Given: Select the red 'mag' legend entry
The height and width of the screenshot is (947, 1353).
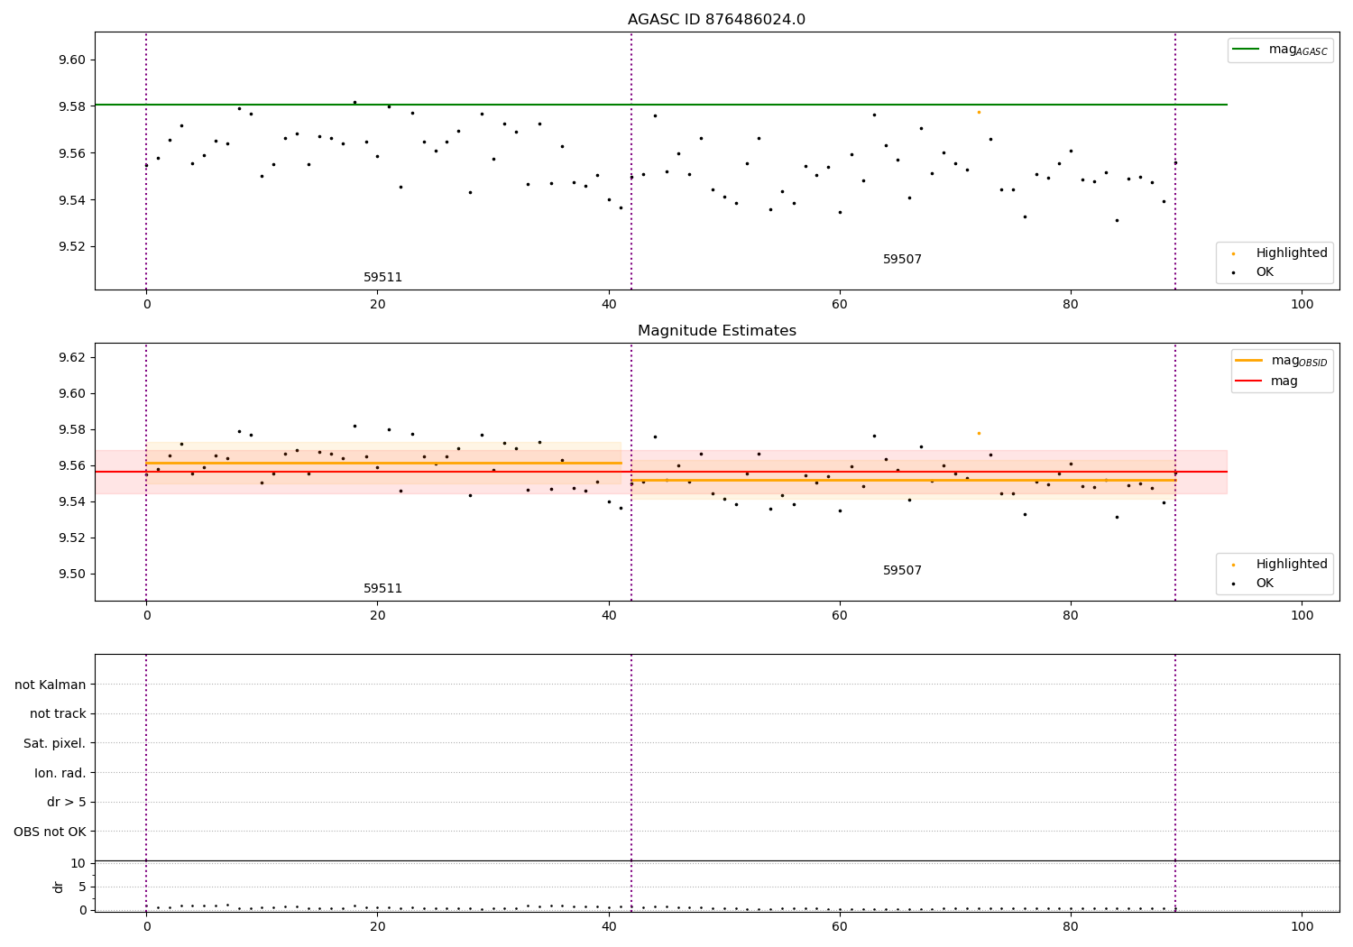Looking at the screenshot, I should [1266, 381].
